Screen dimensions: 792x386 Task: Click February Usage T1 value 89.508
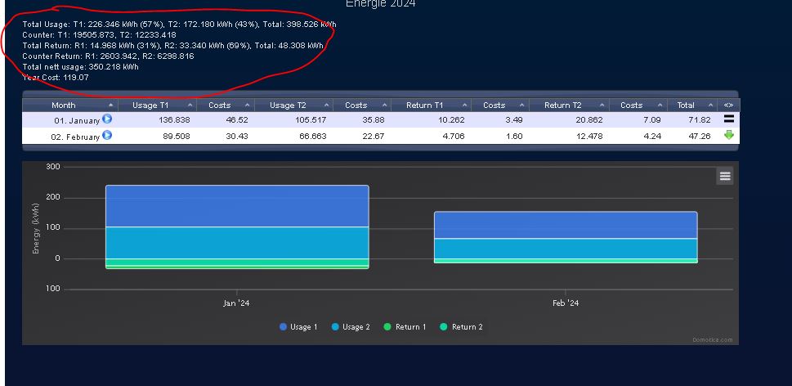pyautogui.click(x=175, y=136)
